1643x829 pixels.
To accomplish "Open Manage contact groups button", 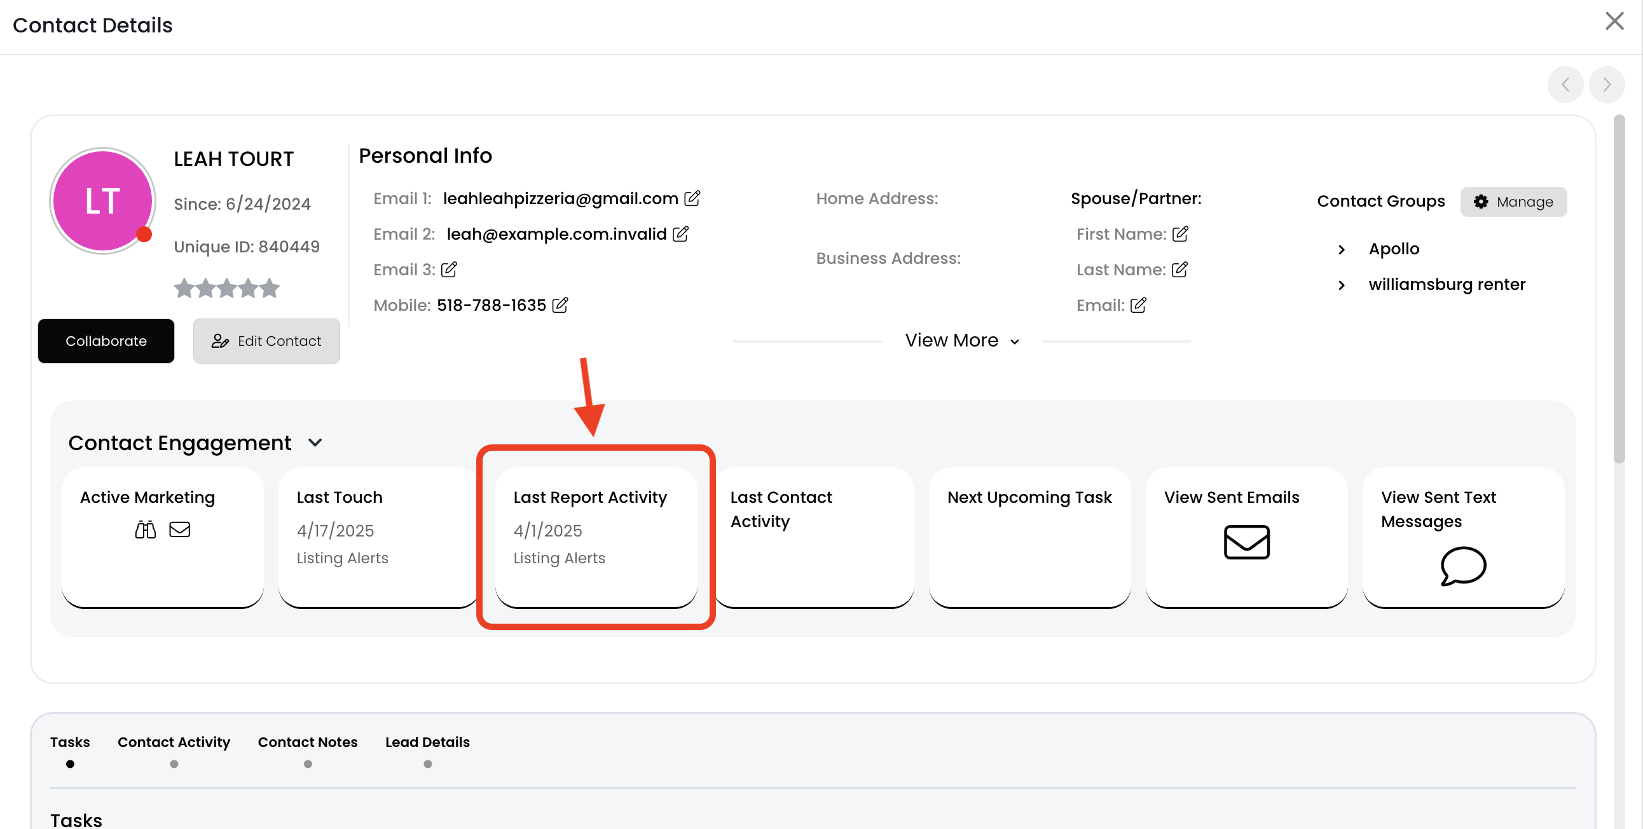I will point(1513,202).
